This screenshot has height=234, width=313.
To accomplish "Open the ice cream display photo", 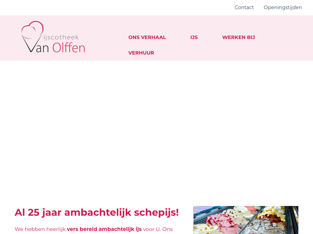I will point(246,220).
